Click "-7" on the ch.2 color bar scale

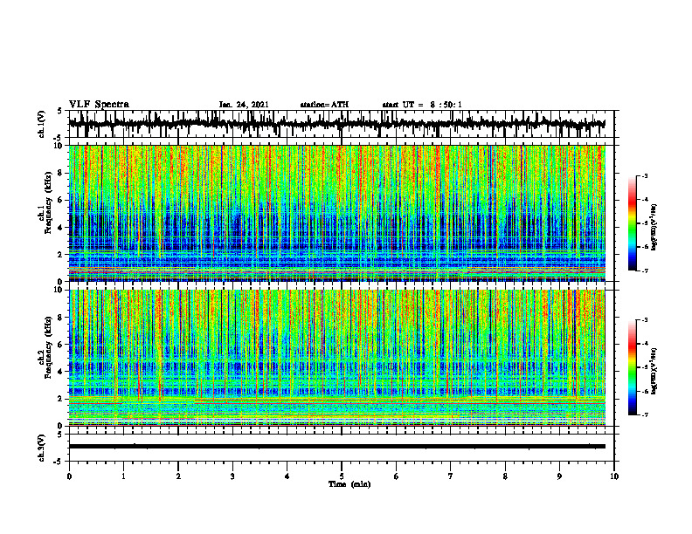point(645,414)
